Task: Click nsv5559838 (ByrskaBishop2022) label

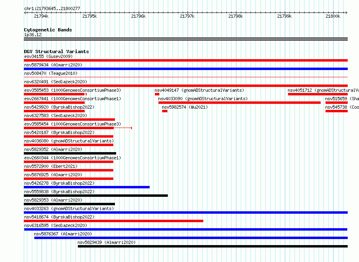Action: tap(59, 192)
